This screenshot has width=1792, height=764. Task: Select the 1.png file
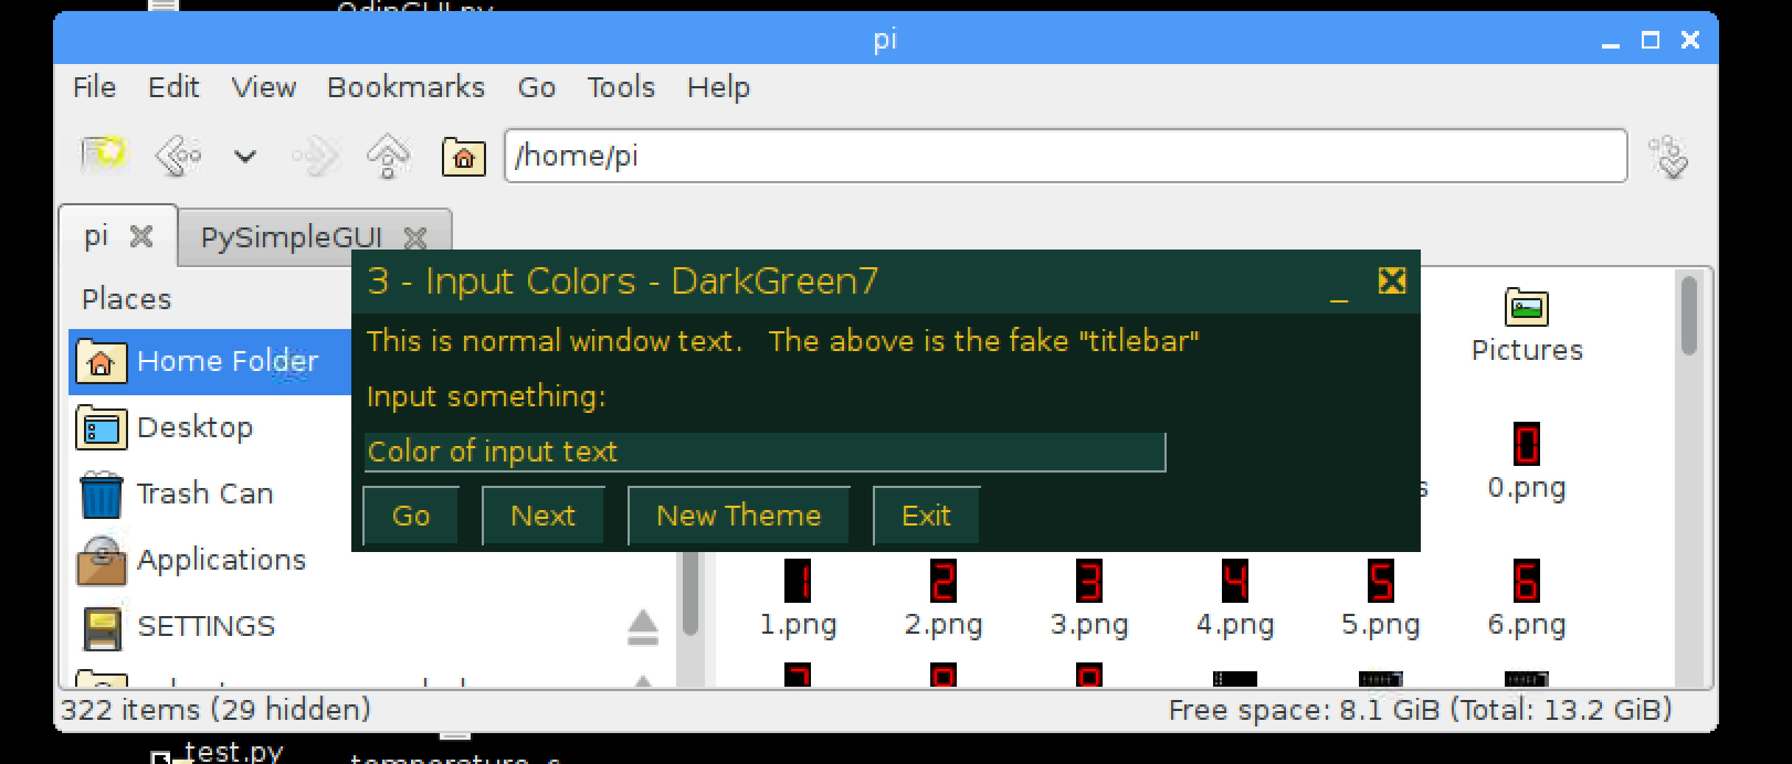point(798,598)
